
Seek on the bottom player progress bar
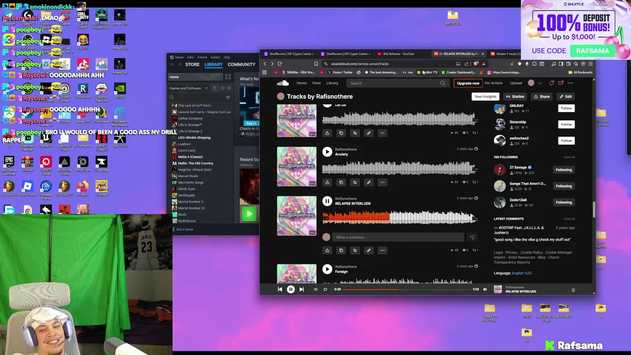click(x=407, y=289)
